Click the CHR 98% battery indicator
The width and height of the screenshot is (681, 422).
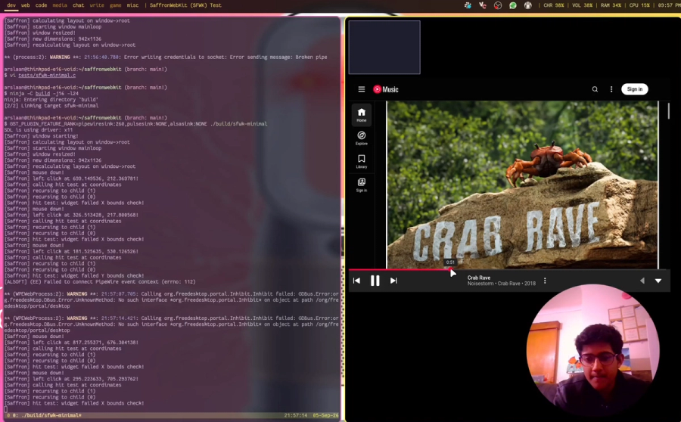click(554, 5)
